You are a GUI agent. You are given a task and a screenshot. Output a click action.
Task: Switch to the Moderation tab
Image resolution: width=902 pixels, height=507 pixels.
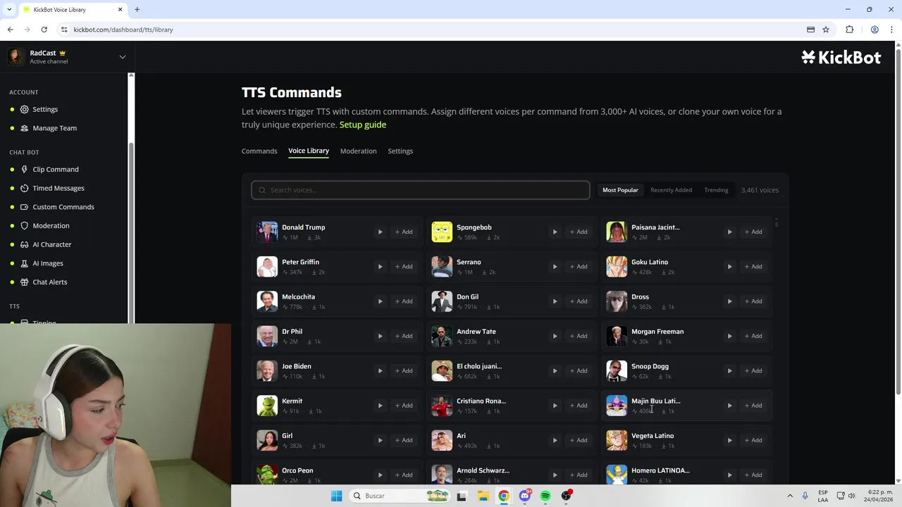(x=358, y=151)
